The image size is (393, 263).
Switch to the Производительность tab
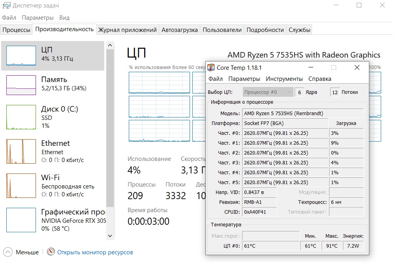64,29
